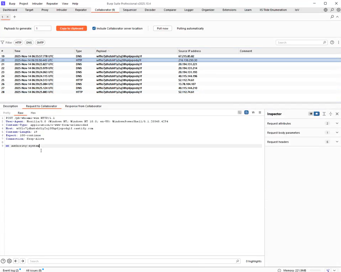341x272 pixels.
Task: Click the help icon in bottom editor bar
Action: point(3,261)
